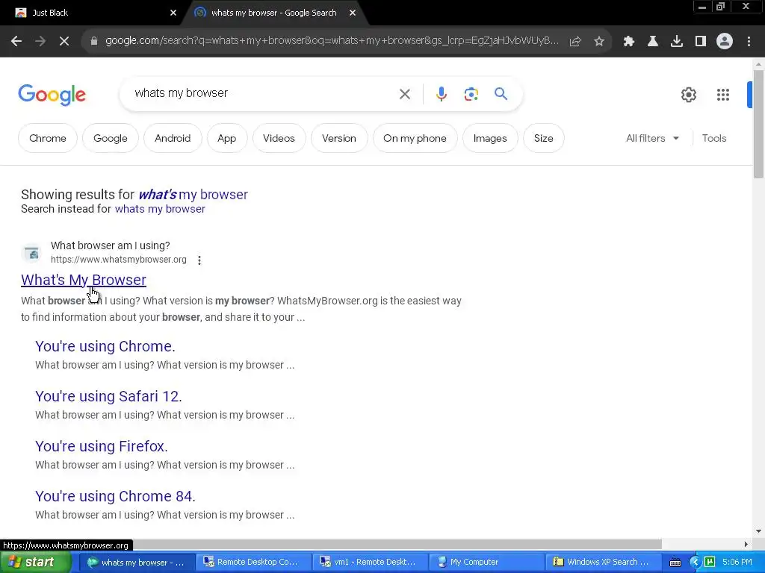Click the vertical scrollbar down arrow
Image resolution: width=765 pixels, height=573 pixels.
[759, 531]
